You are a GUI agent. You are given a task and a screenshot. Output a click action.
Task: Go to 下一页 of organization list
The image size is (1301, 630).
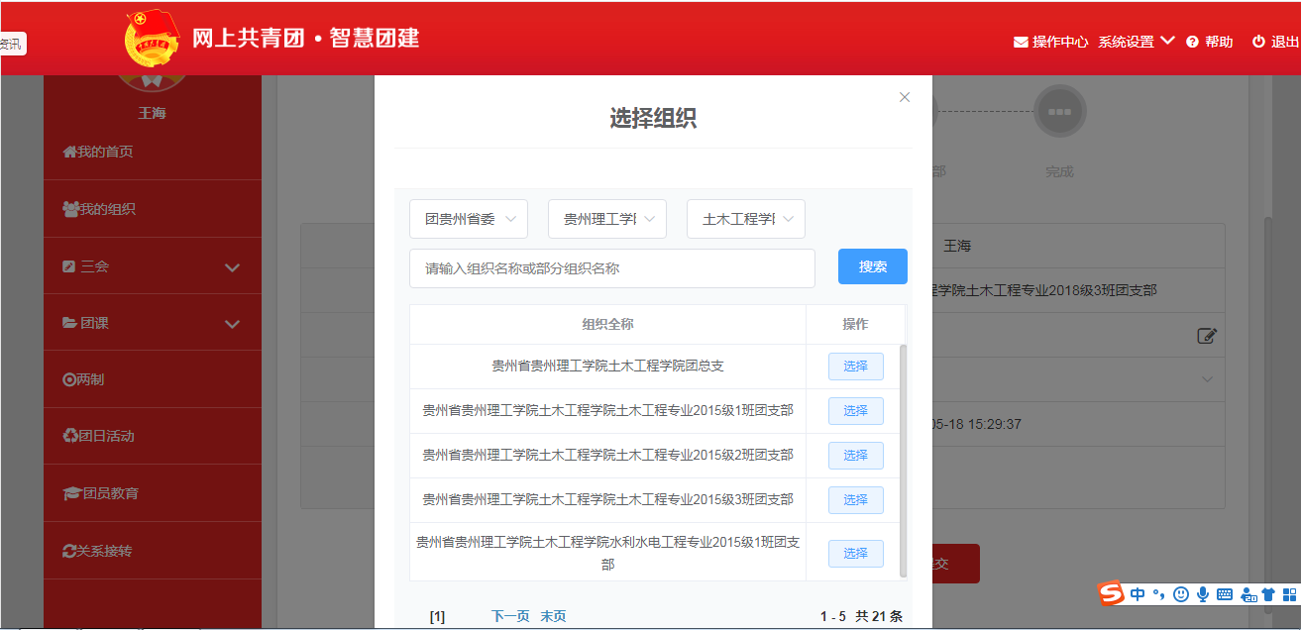(x=510, y=616)
